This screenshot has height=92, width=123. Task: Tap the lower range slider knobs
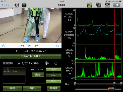[x=111, y=89]
